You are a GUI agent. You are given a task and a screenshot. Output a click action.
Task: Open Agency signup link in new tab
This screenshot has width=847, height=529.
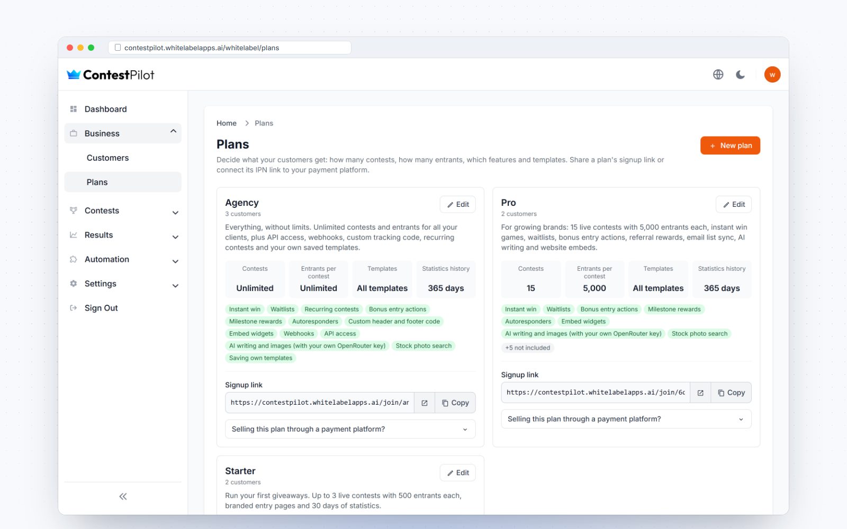(x=425, y=403)
